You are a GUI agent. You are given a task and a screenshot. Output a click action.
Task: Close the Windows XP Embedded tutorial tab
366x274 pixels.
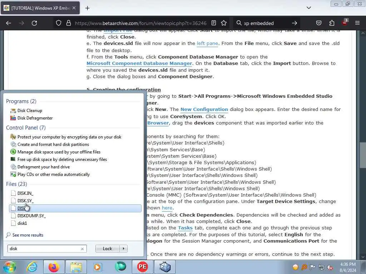[74, 8]
